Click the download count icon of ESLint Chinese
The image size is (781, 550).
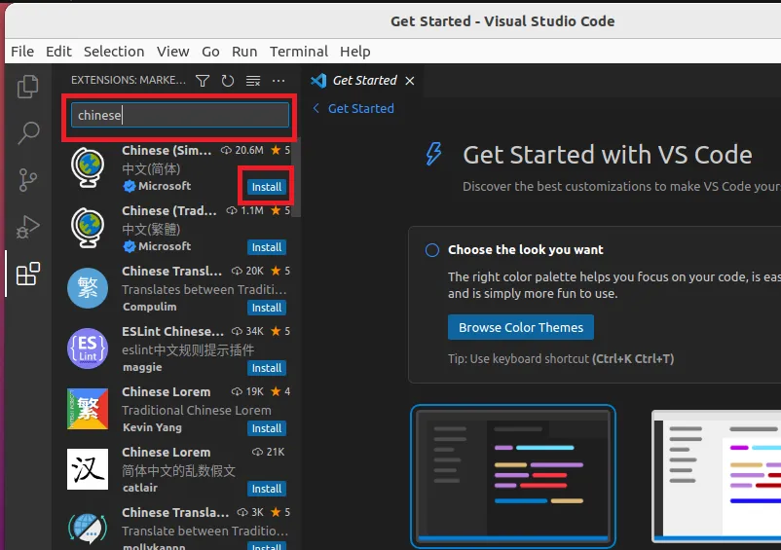pos(237,331)
